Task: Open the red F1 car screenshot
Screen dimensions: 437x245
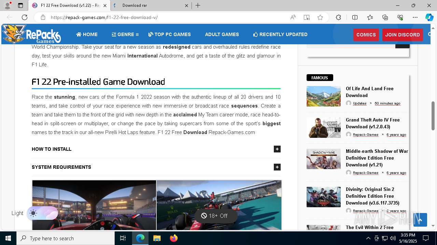Action: (x=219, y=205)
